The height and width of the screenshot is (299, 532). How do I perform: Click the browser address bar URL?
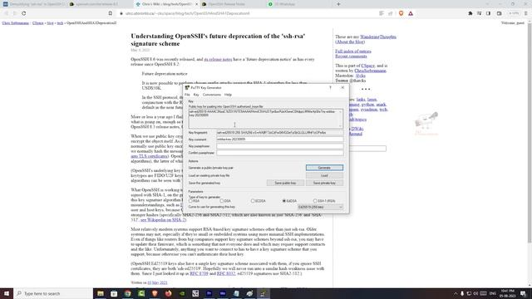point(188,13)
